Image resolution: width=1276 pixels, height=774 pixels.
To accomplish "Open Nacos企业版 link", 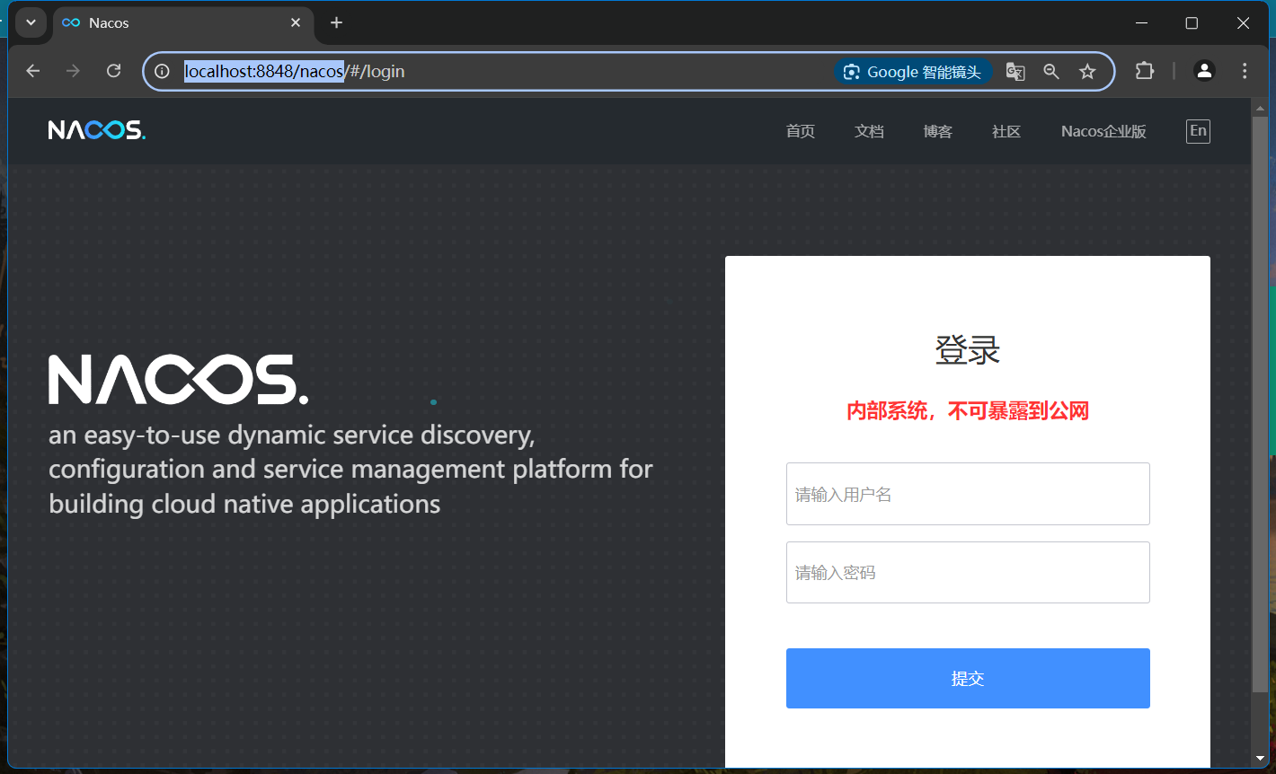I will click(x=1103, y=131).
